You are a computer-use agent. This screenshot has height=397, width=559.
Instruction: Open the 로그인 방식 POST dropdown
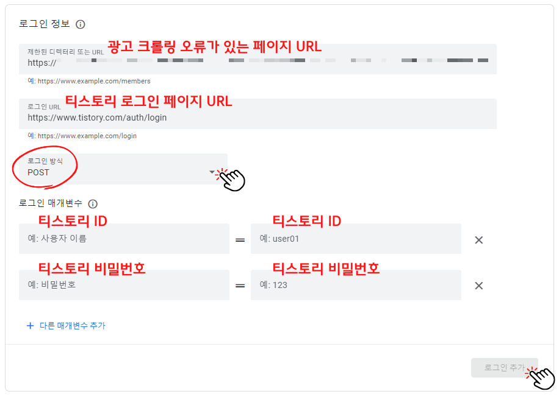[x=123, y=169]
